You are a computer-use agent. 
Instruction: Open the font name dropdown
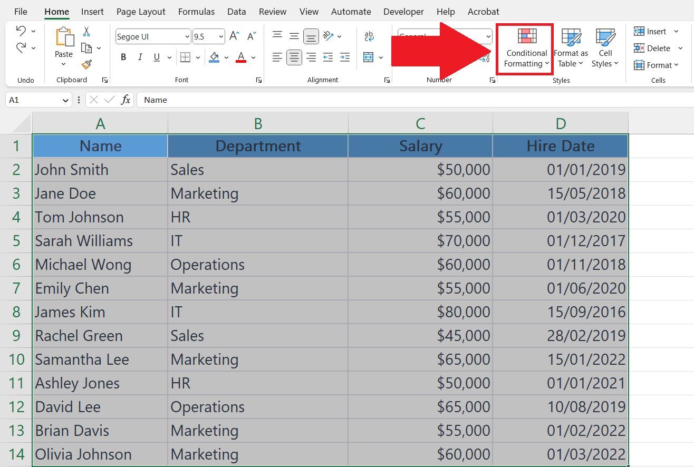pos(187,37)
